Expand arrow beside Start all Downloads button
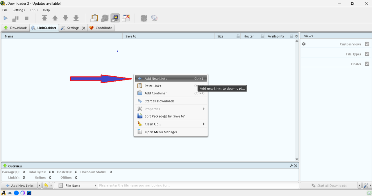 360,186
